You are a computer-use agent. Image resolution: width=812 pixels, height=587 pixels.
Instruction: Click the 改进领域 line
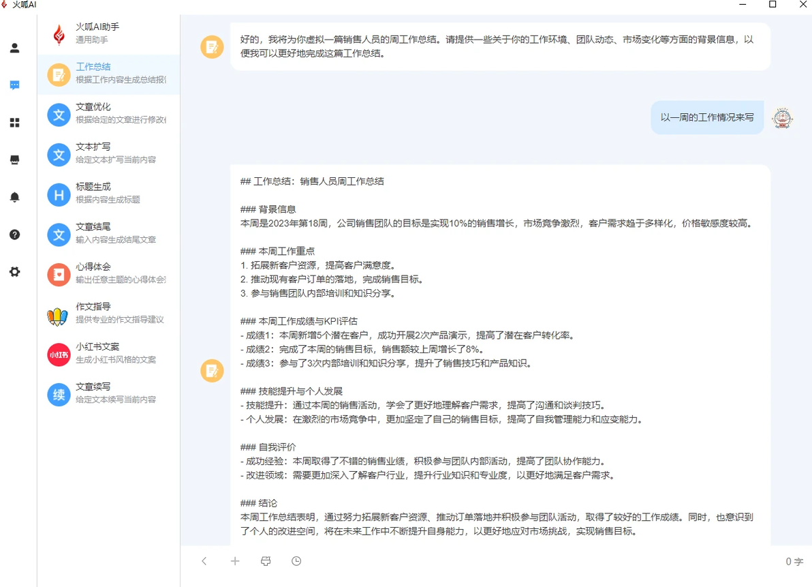click(x=428, y=475)
